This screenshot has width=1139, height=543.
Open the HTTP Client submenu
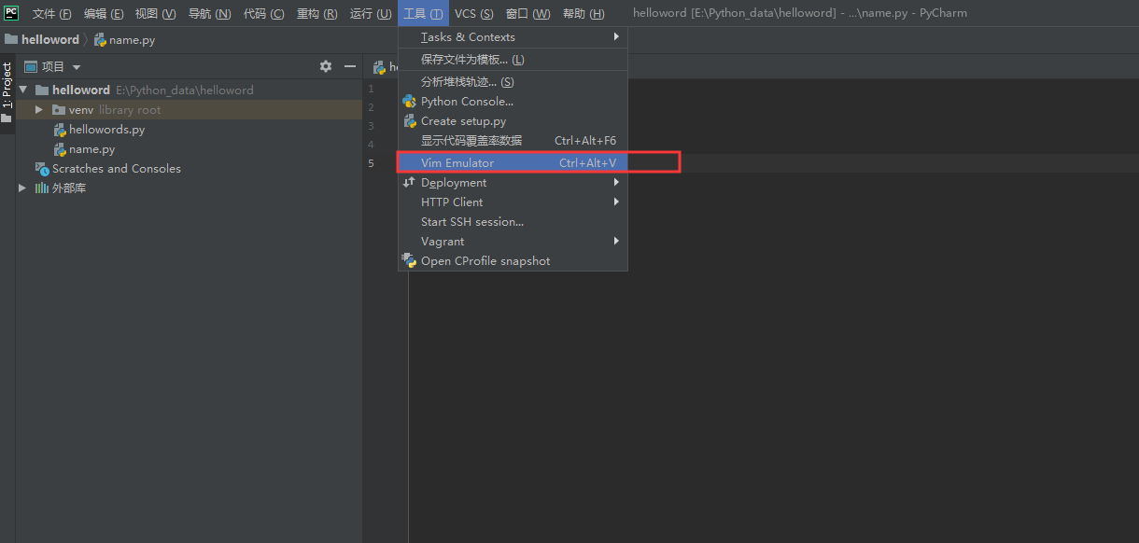pyautogui.click(x=513, y=202)
